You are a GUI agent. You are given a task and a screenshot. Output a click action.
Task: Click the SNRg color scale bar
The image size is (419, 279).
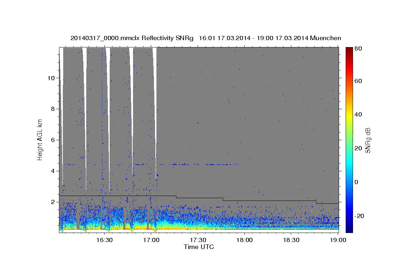349,140
